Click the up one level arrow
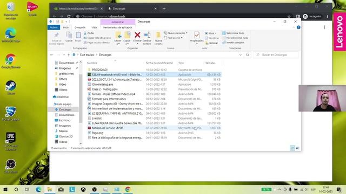The image size is (346, 194). click(69, 55)
